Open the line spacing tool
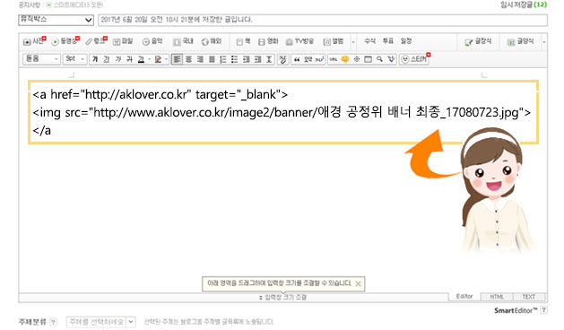Viewport: 564px width, 330px height. 269,59
